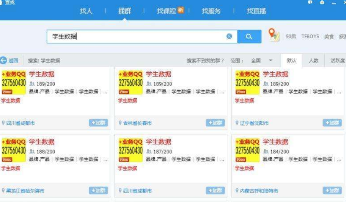Open 学生数据 title of the 辽宁省沈阳市 group
Image resolution: width=346 pixels, height=202 pixels.
click(275, 74)
